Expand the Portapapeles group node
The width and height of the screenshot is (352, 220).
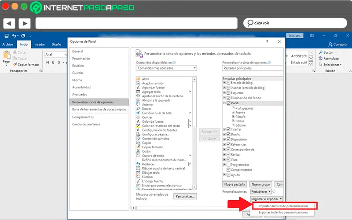pos(233,108)
